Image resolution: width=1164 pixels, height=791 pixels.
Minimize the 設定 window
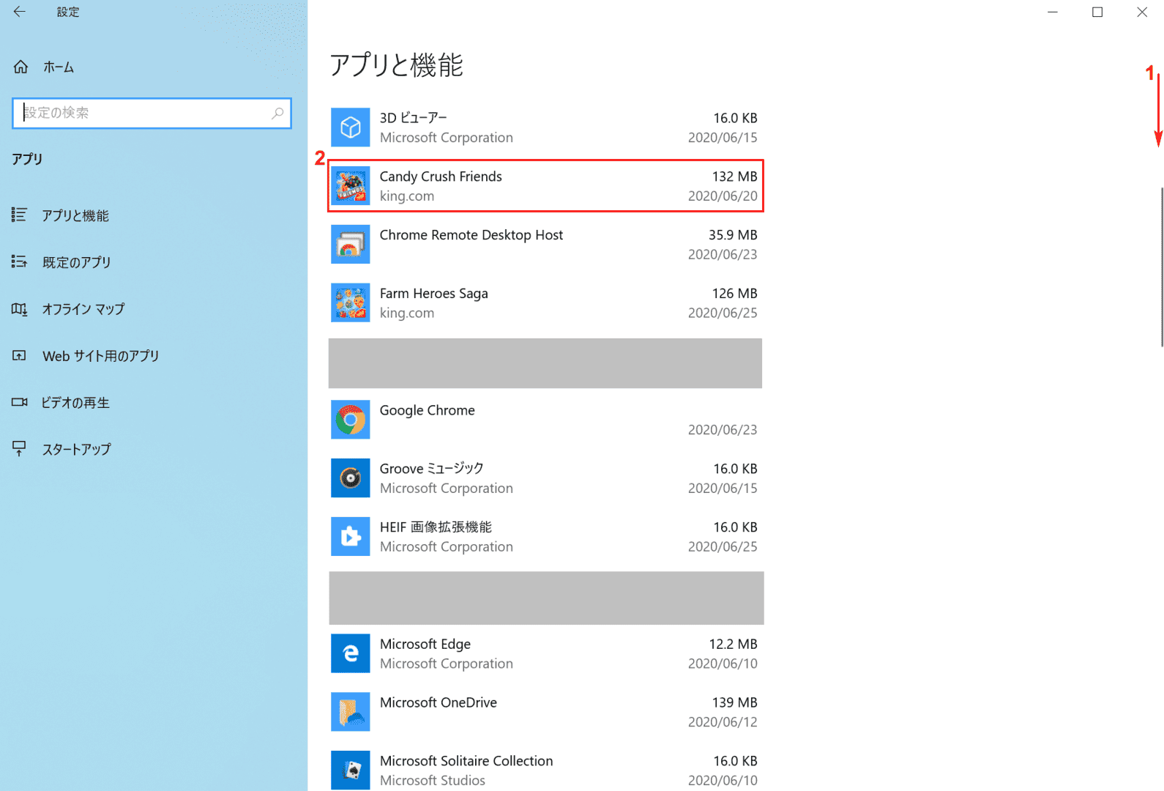[1053, 12]
